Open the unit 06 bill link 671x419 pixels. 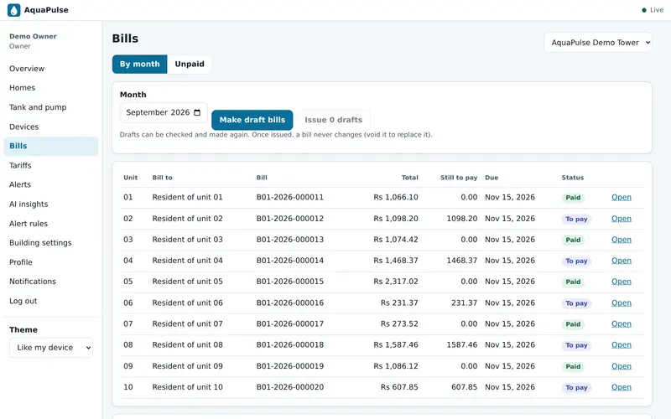click(x=621, y=303)
